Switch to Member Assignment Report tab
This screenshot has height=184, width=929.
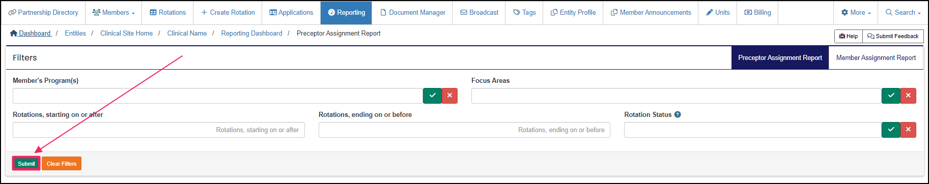[x=876, y=58]
